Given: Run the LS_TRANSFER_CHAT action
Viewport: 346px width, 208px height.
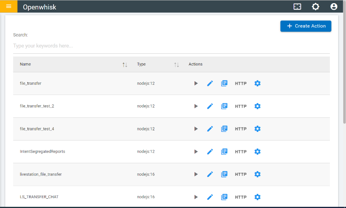Looking at the screenshot, I should point(196,197).
